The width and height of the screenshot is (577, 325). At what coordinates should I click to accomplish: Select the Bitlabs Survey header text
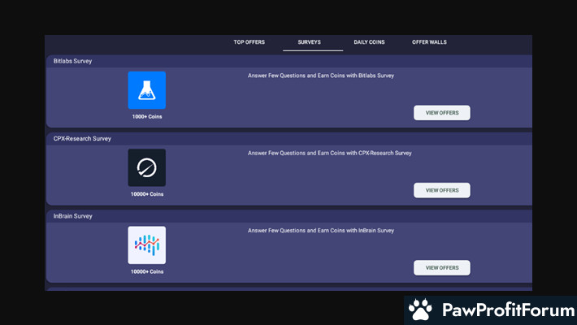[x=72, y=61]
